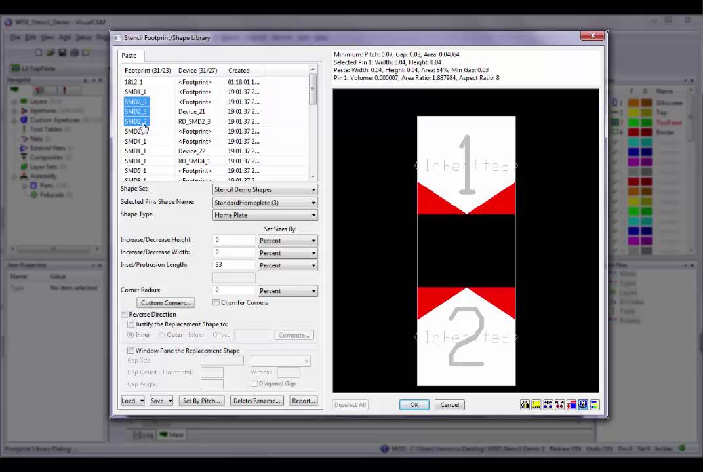Viewport: 703px width, 472px height.
Task: Tick the Diagonal Gap checkbox
Action: pos(254,383)
